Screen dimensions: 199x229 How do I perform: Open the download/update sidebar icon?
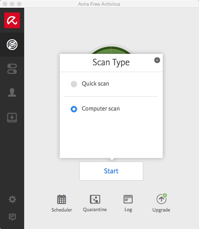point(12,117)
